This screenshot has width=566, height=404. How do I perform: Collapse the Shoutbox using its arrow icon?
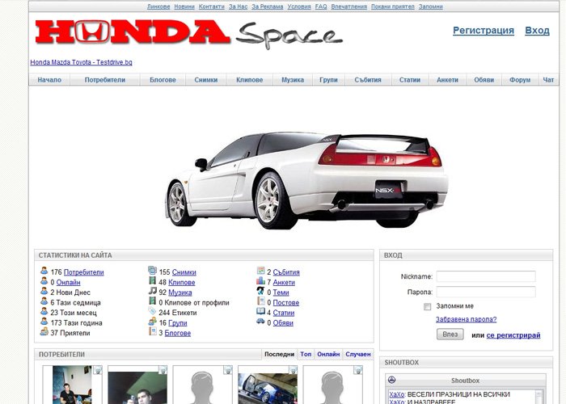coord(392,381)
